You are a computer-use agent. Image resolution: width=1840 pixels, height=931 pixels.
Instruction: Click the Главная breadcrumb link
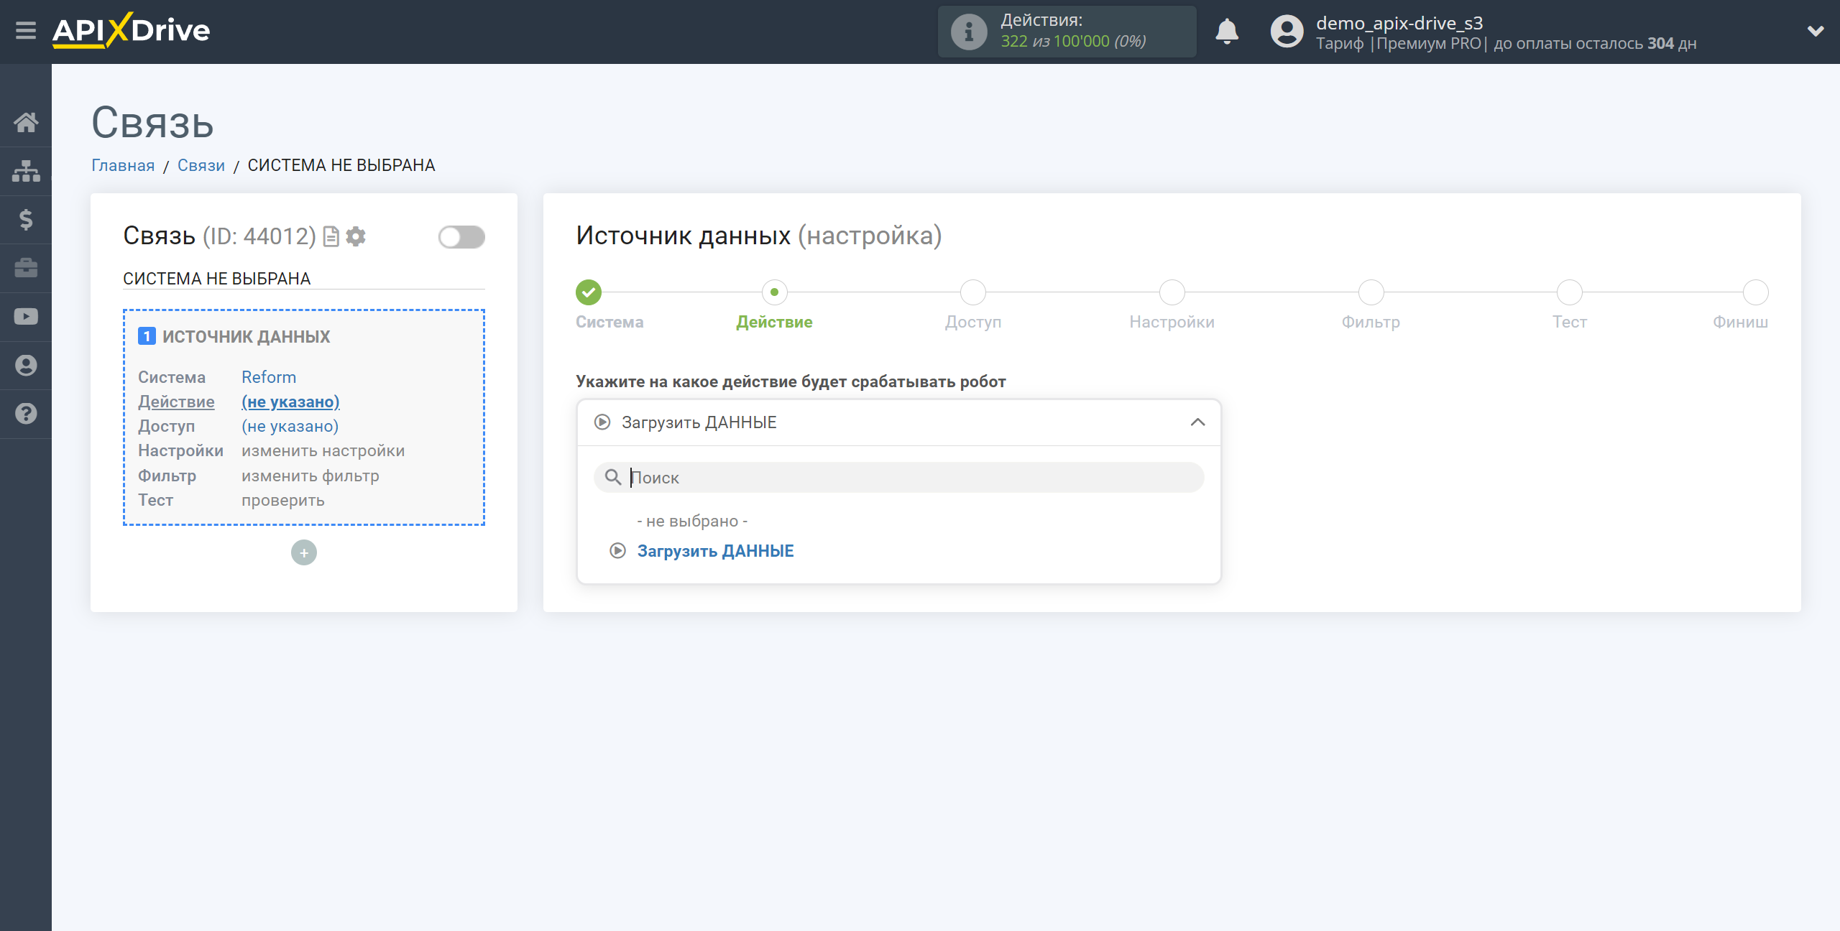122,165
